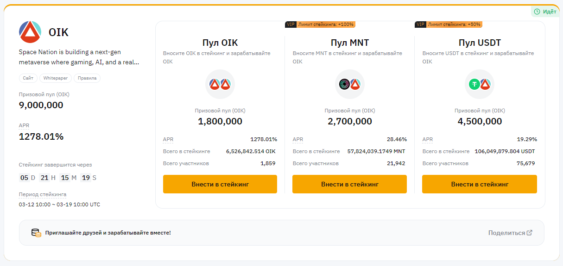Open the Whitepaper tag
The image size is (563, 266).
pyautogui.click(x=56, y=78)
